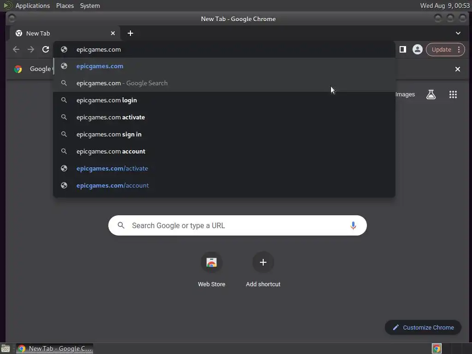Click the magnifier icon beside epicgames.com login
This screenshot has width=472, height=354.
click(64, 100)
